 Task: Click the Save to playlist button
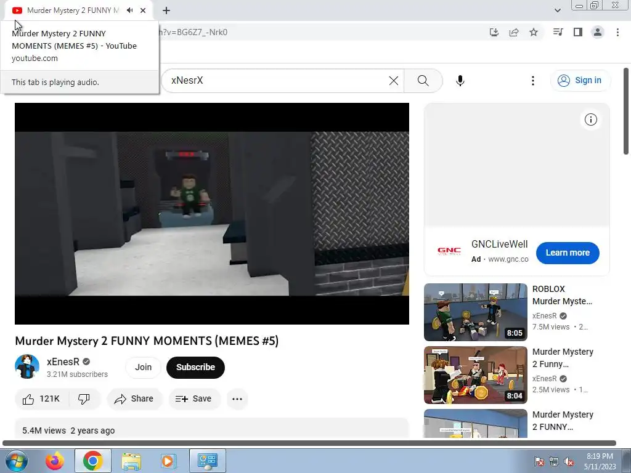coord(193,398)
